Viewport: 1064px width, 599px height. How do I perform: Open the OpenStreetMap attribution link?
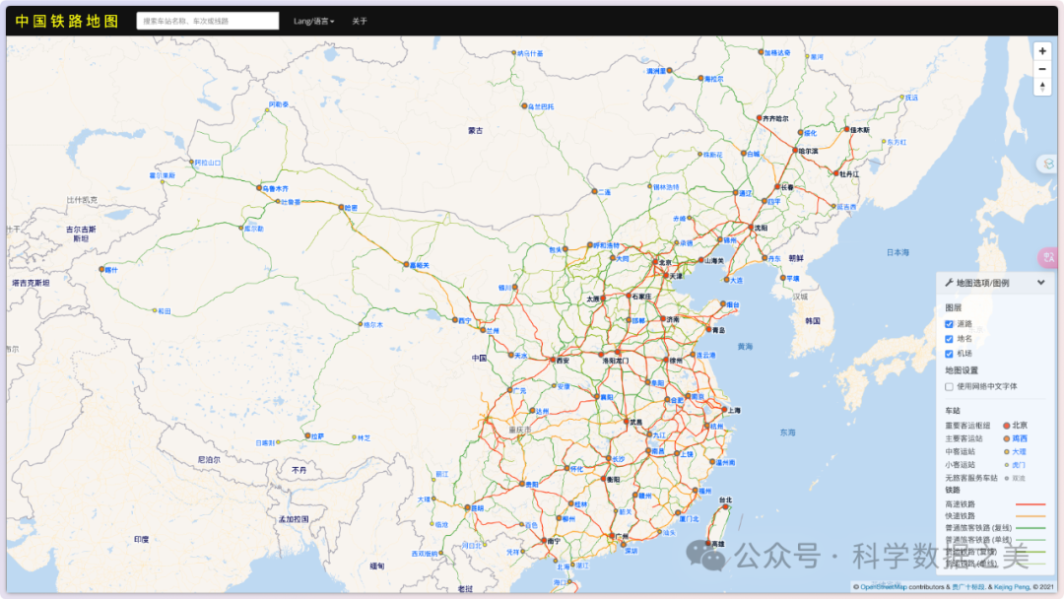click(x=882, y=587)
